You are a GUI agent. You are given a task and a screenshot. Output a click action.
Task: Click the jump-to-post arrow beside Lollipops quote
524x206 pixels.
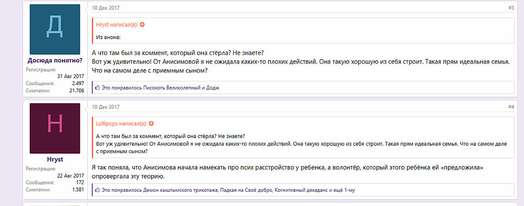tap(151, 124)
